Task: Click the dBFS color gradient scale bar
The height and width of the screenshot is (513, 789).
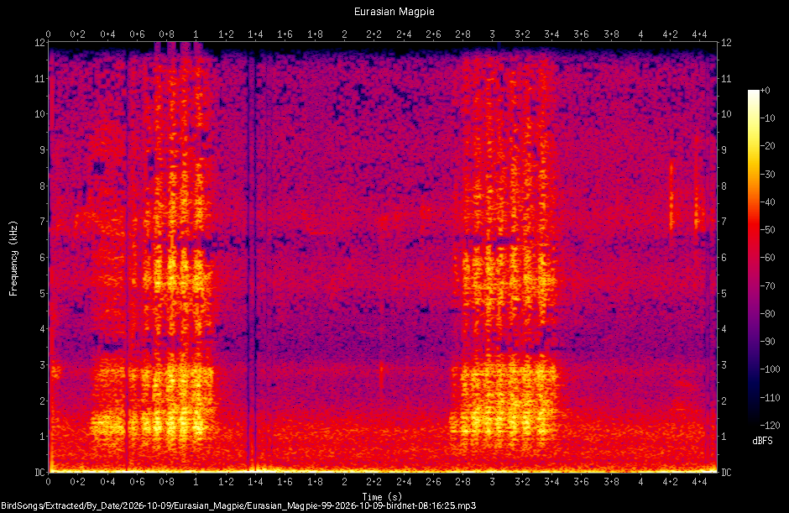Action: 753,257
